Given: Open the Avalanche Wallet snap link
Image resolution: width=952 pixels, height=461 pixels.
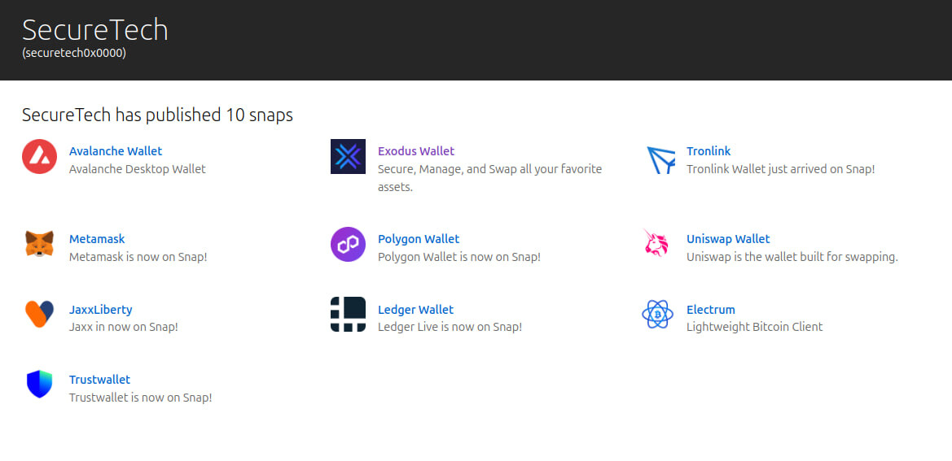Looking at the screenshot, I should (x=116, y=151).
